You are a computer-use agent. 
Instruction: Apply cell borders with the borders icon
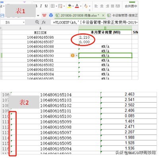(x=53, y=6)
